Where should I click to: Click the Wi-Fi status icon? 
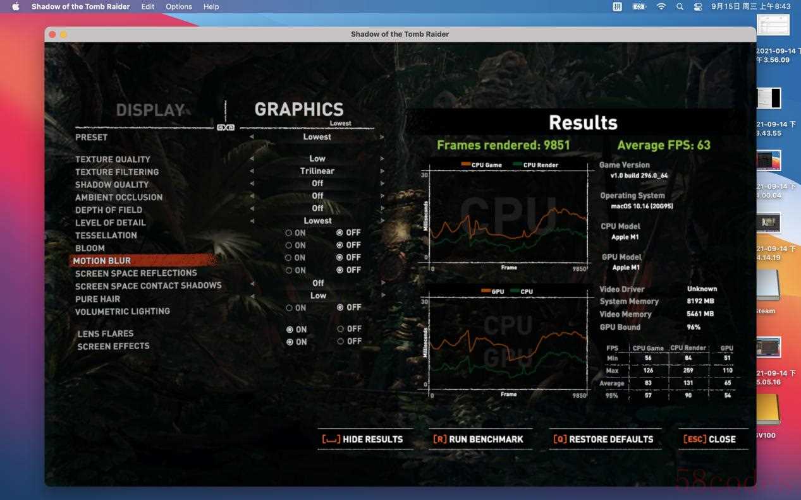[661, 6]
